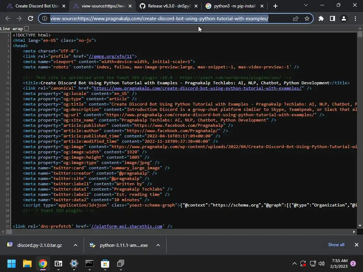
Task: Go forward to the next page
Action: coord(19,18)
